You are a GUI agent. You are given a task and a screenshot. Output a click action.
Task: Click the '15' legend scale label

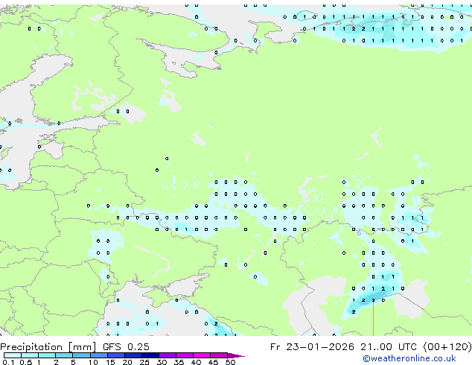[x=110, y=362]
